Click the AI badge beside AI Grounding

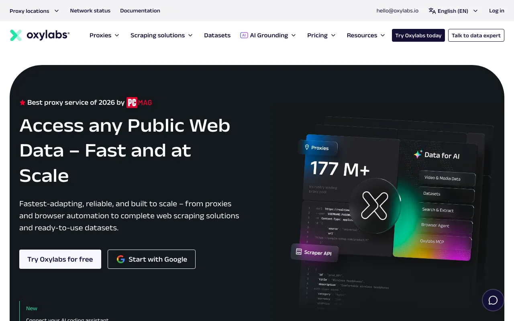pos(244,35)
